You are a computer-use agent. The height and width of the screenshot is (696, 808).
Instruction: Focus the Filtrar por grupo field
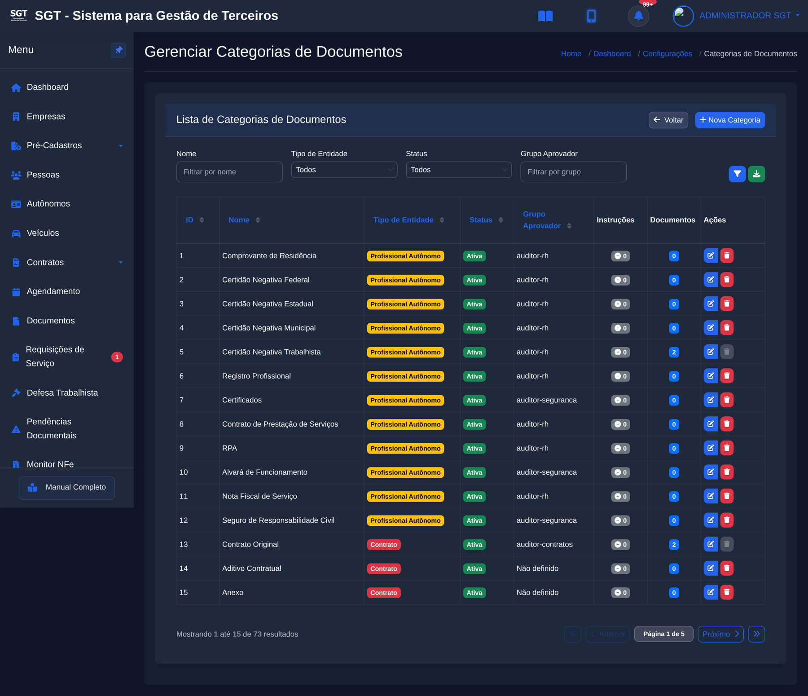click(573, 172)
